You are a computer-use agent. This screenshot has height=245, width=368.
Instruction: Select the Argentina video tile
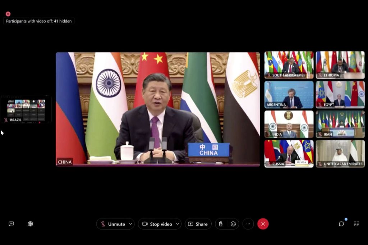[289, 94]
